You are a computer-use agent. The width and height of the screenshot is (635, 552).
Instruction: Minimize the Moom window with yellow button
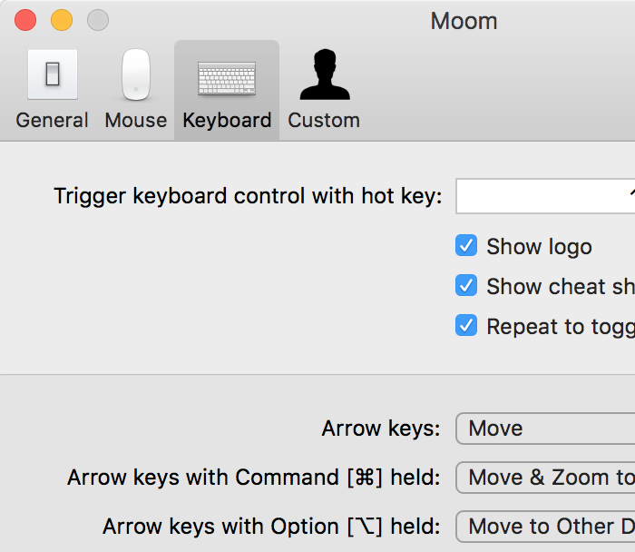62,20
